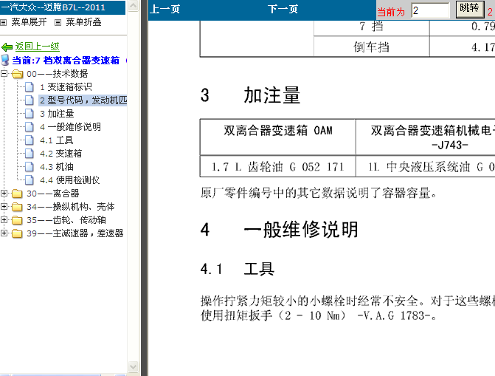Click the page icon next to 4.3 机油
The height and width of the screenshot is (376, 495).
[x=29, y=167]
